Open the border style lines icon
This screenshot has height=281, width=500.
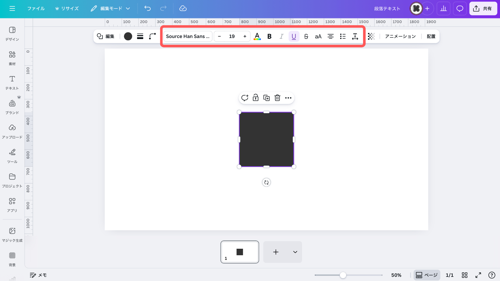tap(140, 36)
